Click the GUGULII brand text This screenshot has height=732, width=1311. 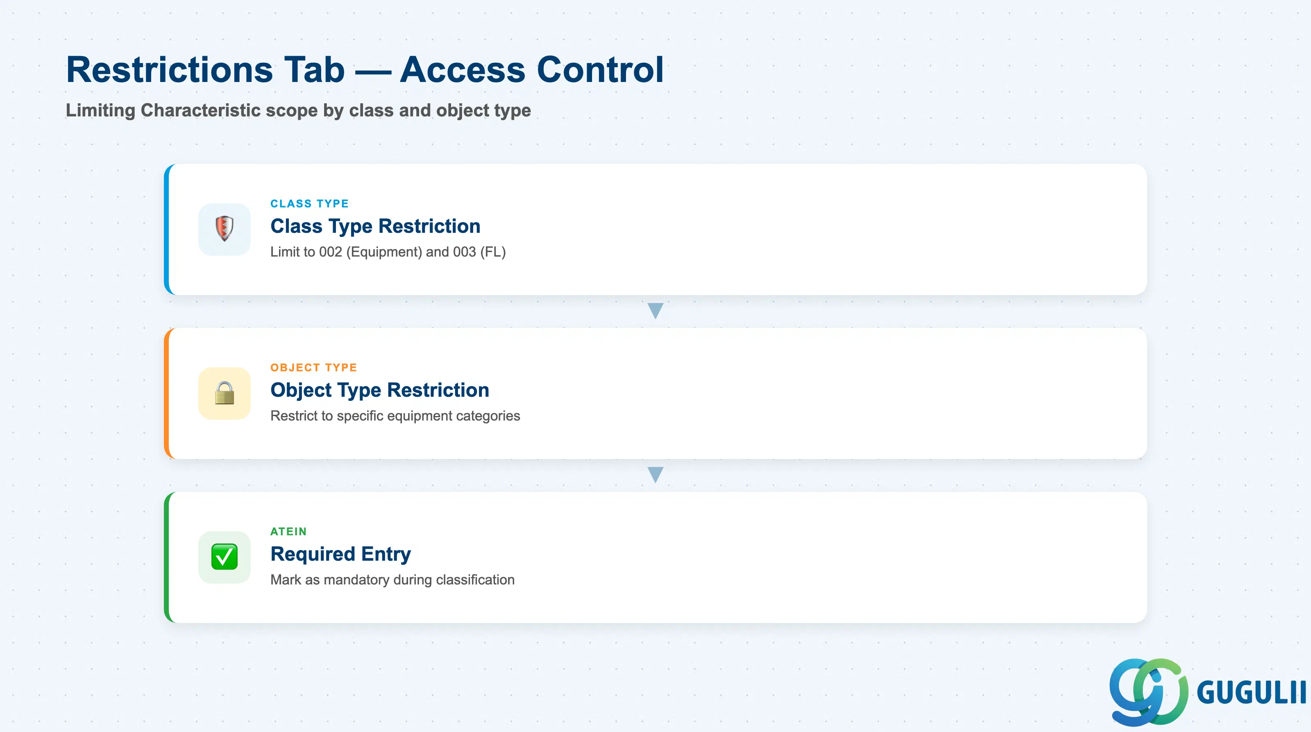(1252, 692)
